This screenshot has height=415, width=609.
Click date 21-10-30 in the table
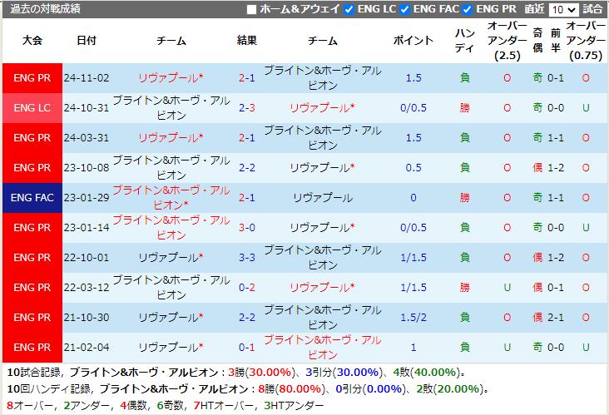click(87, 317)
